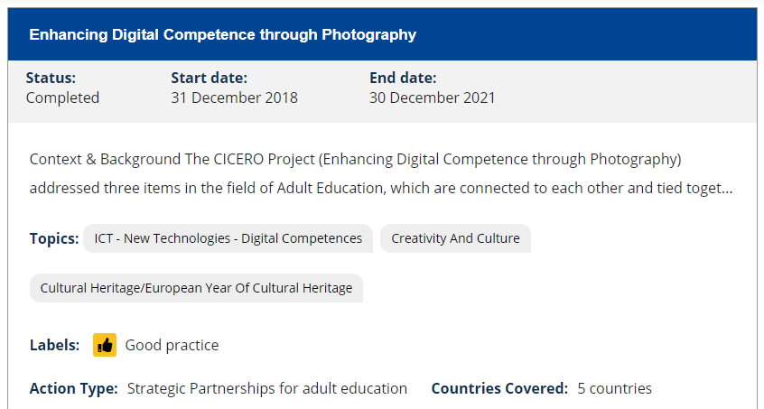
Task: Click the 5 countries value
Action: 614,388
